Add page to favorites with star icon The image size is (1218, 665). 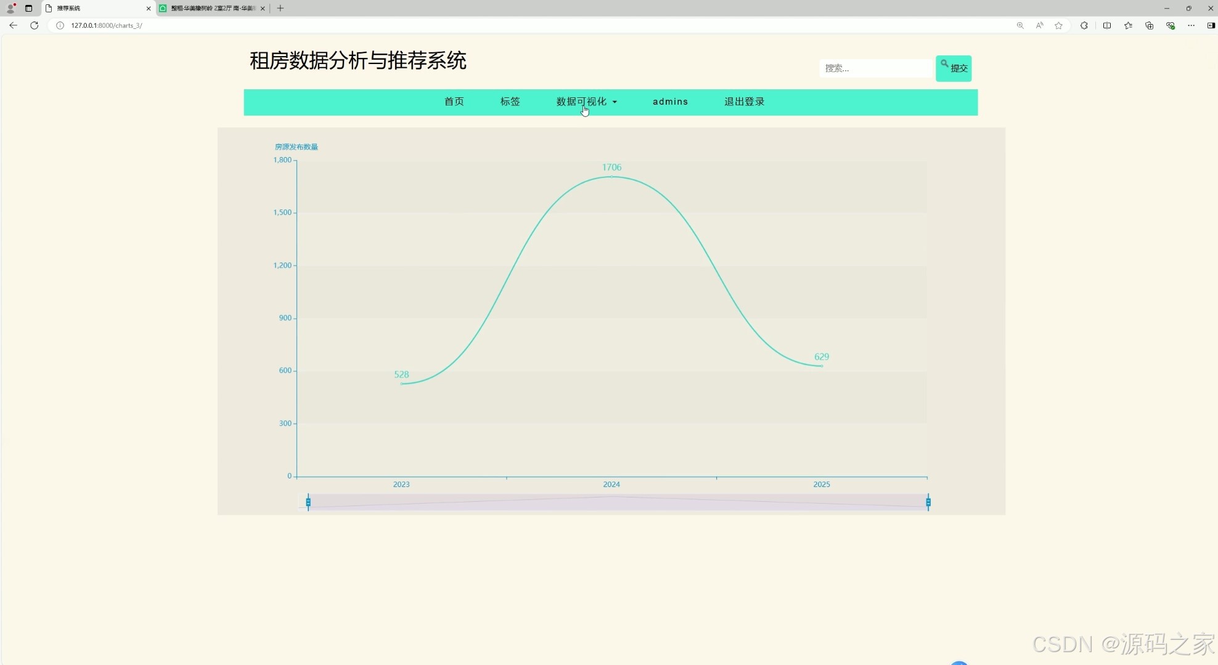(1058, 25)
